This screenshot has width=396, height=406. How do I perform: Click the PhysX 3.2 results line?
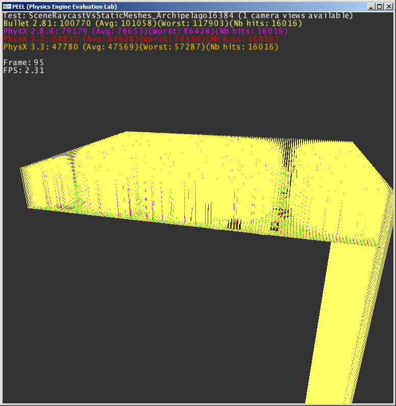coord(141,39)
